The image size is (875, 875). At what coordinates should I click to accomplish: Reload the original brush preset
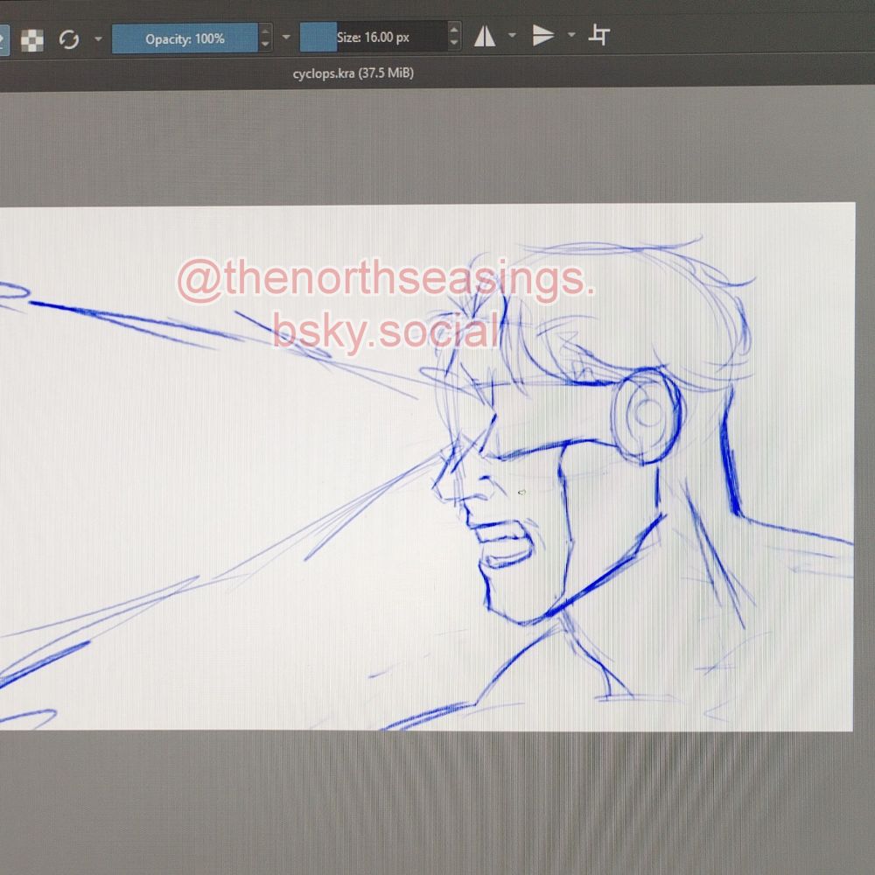70,38
